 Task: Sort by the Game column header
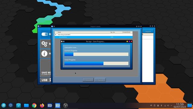59,32
